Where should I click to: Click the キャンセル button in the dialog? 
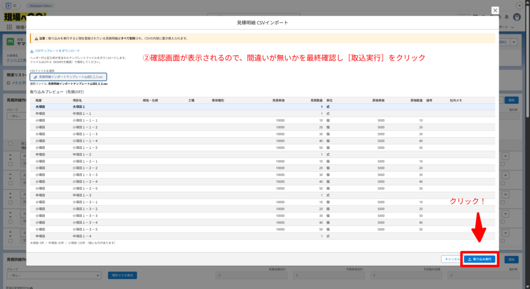tap(451, 259)
